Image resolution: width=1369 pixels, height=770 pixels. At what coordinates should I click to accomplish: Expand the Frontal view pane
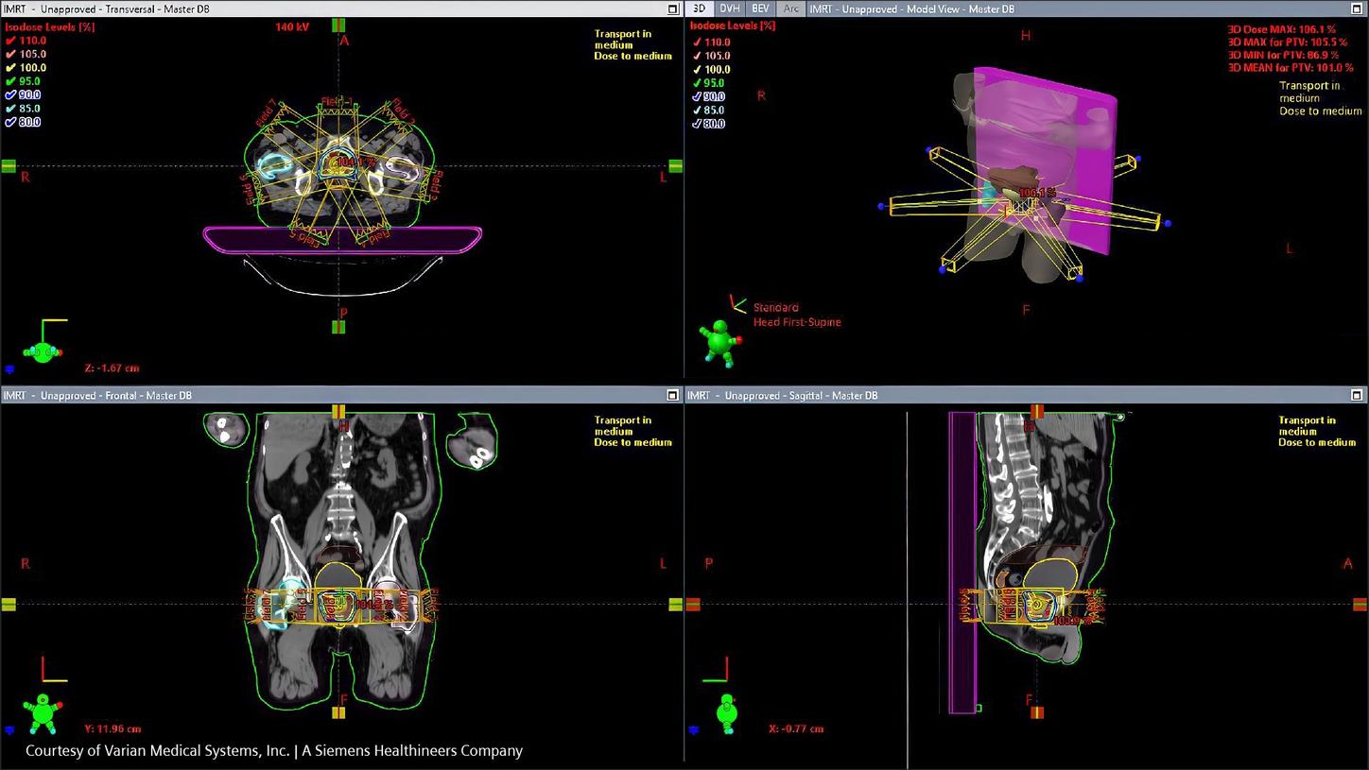[x=672, y=395]
